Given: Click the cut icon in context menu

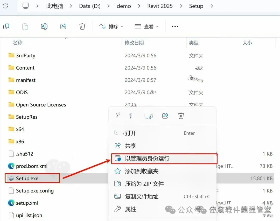Looking at the screenshot, I should pyautogui.click(x=117, y=116).
